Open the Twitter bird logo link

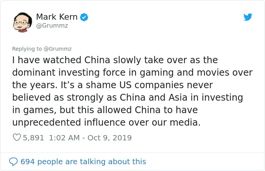[x=248, y=17]
